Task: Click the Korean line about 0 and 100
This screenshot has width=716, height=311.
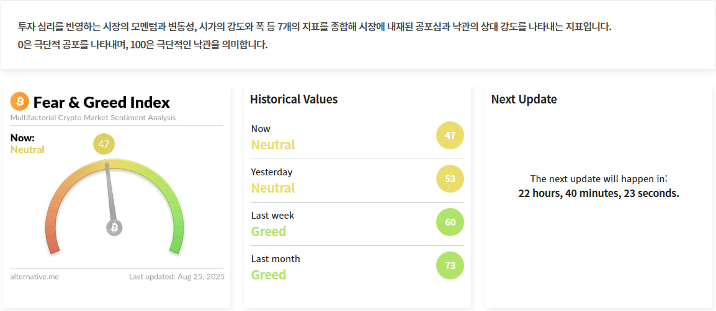Action: point(143,46)
